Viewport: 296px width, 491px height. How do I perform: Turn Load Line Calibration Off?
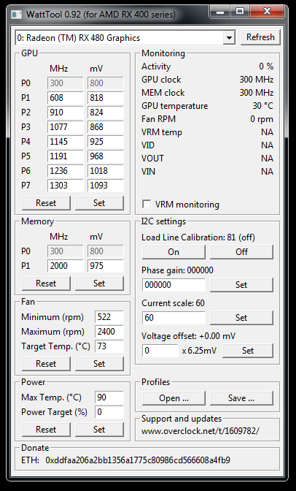tap(241, 252)
